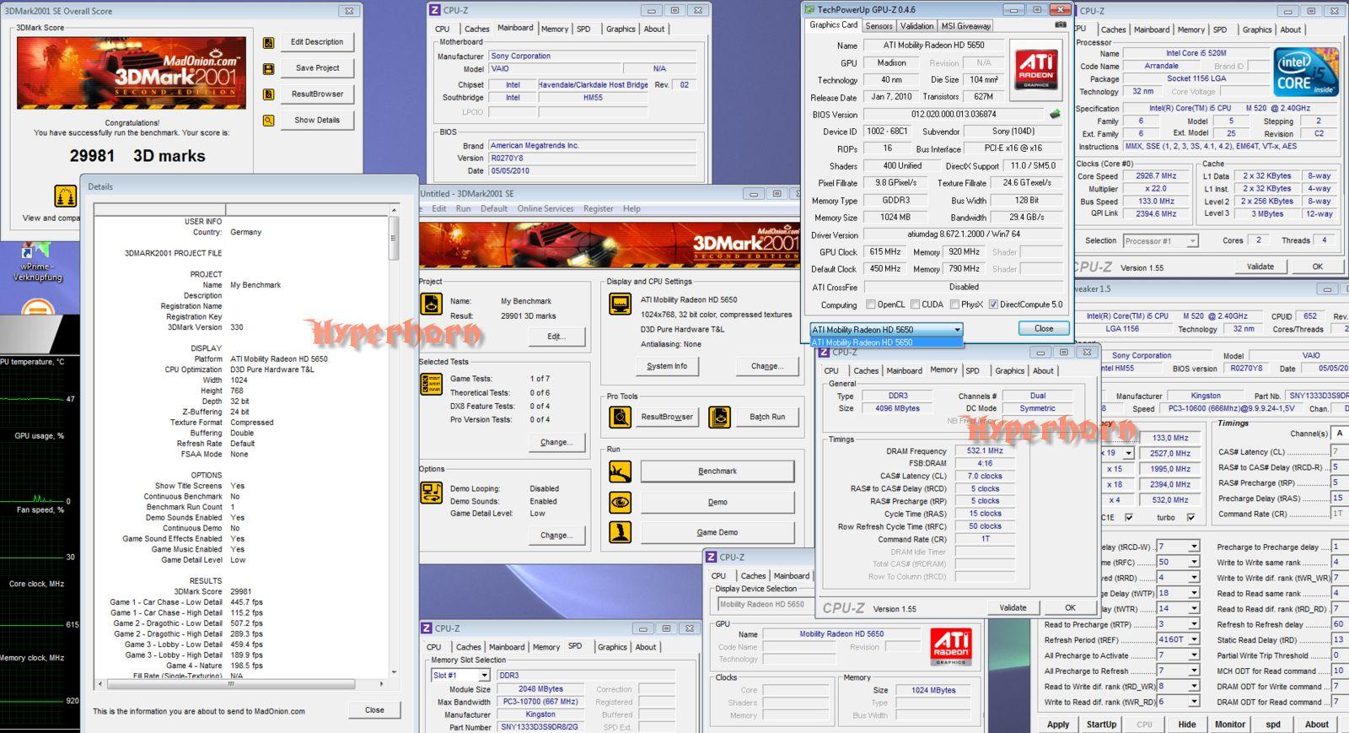Click the scroll-down arrow in Details list
1349x733 pixels.
(393, 673)
